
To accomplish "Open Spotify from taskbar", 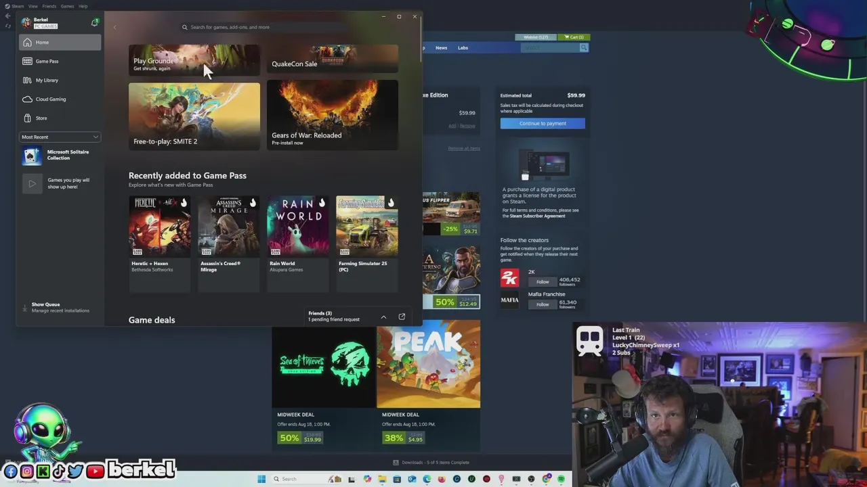I will [561, 479].
